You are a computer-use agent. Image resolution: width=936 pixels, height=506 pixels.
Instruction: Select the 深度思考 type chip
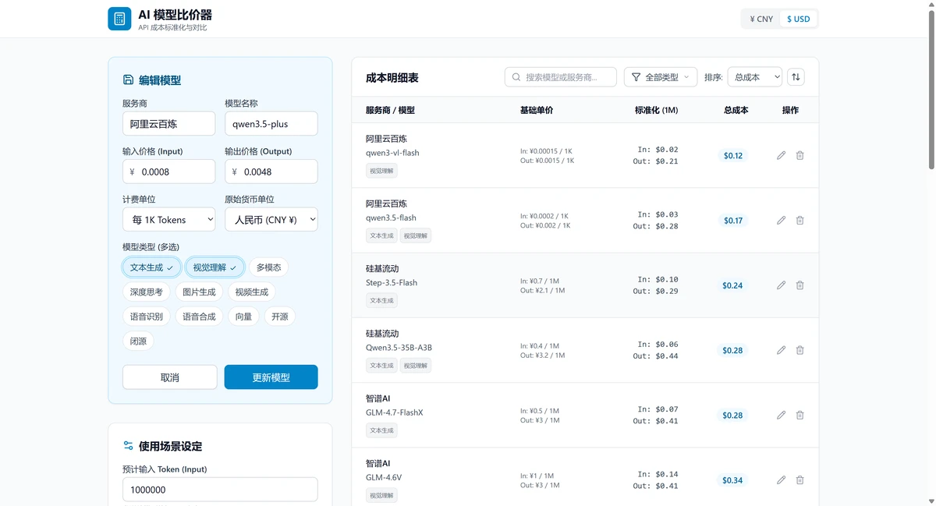pos(146,292)
